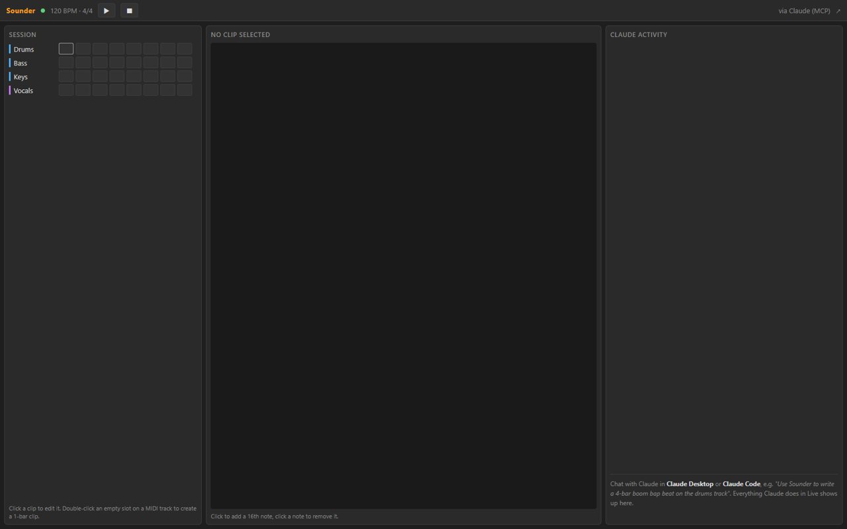Select the second clip slot on Bass track
This screenshot has height=529, width=847.
tap(83, 62)
